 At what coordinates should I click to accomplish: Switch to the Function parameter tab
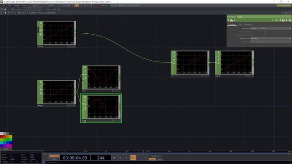232,24
